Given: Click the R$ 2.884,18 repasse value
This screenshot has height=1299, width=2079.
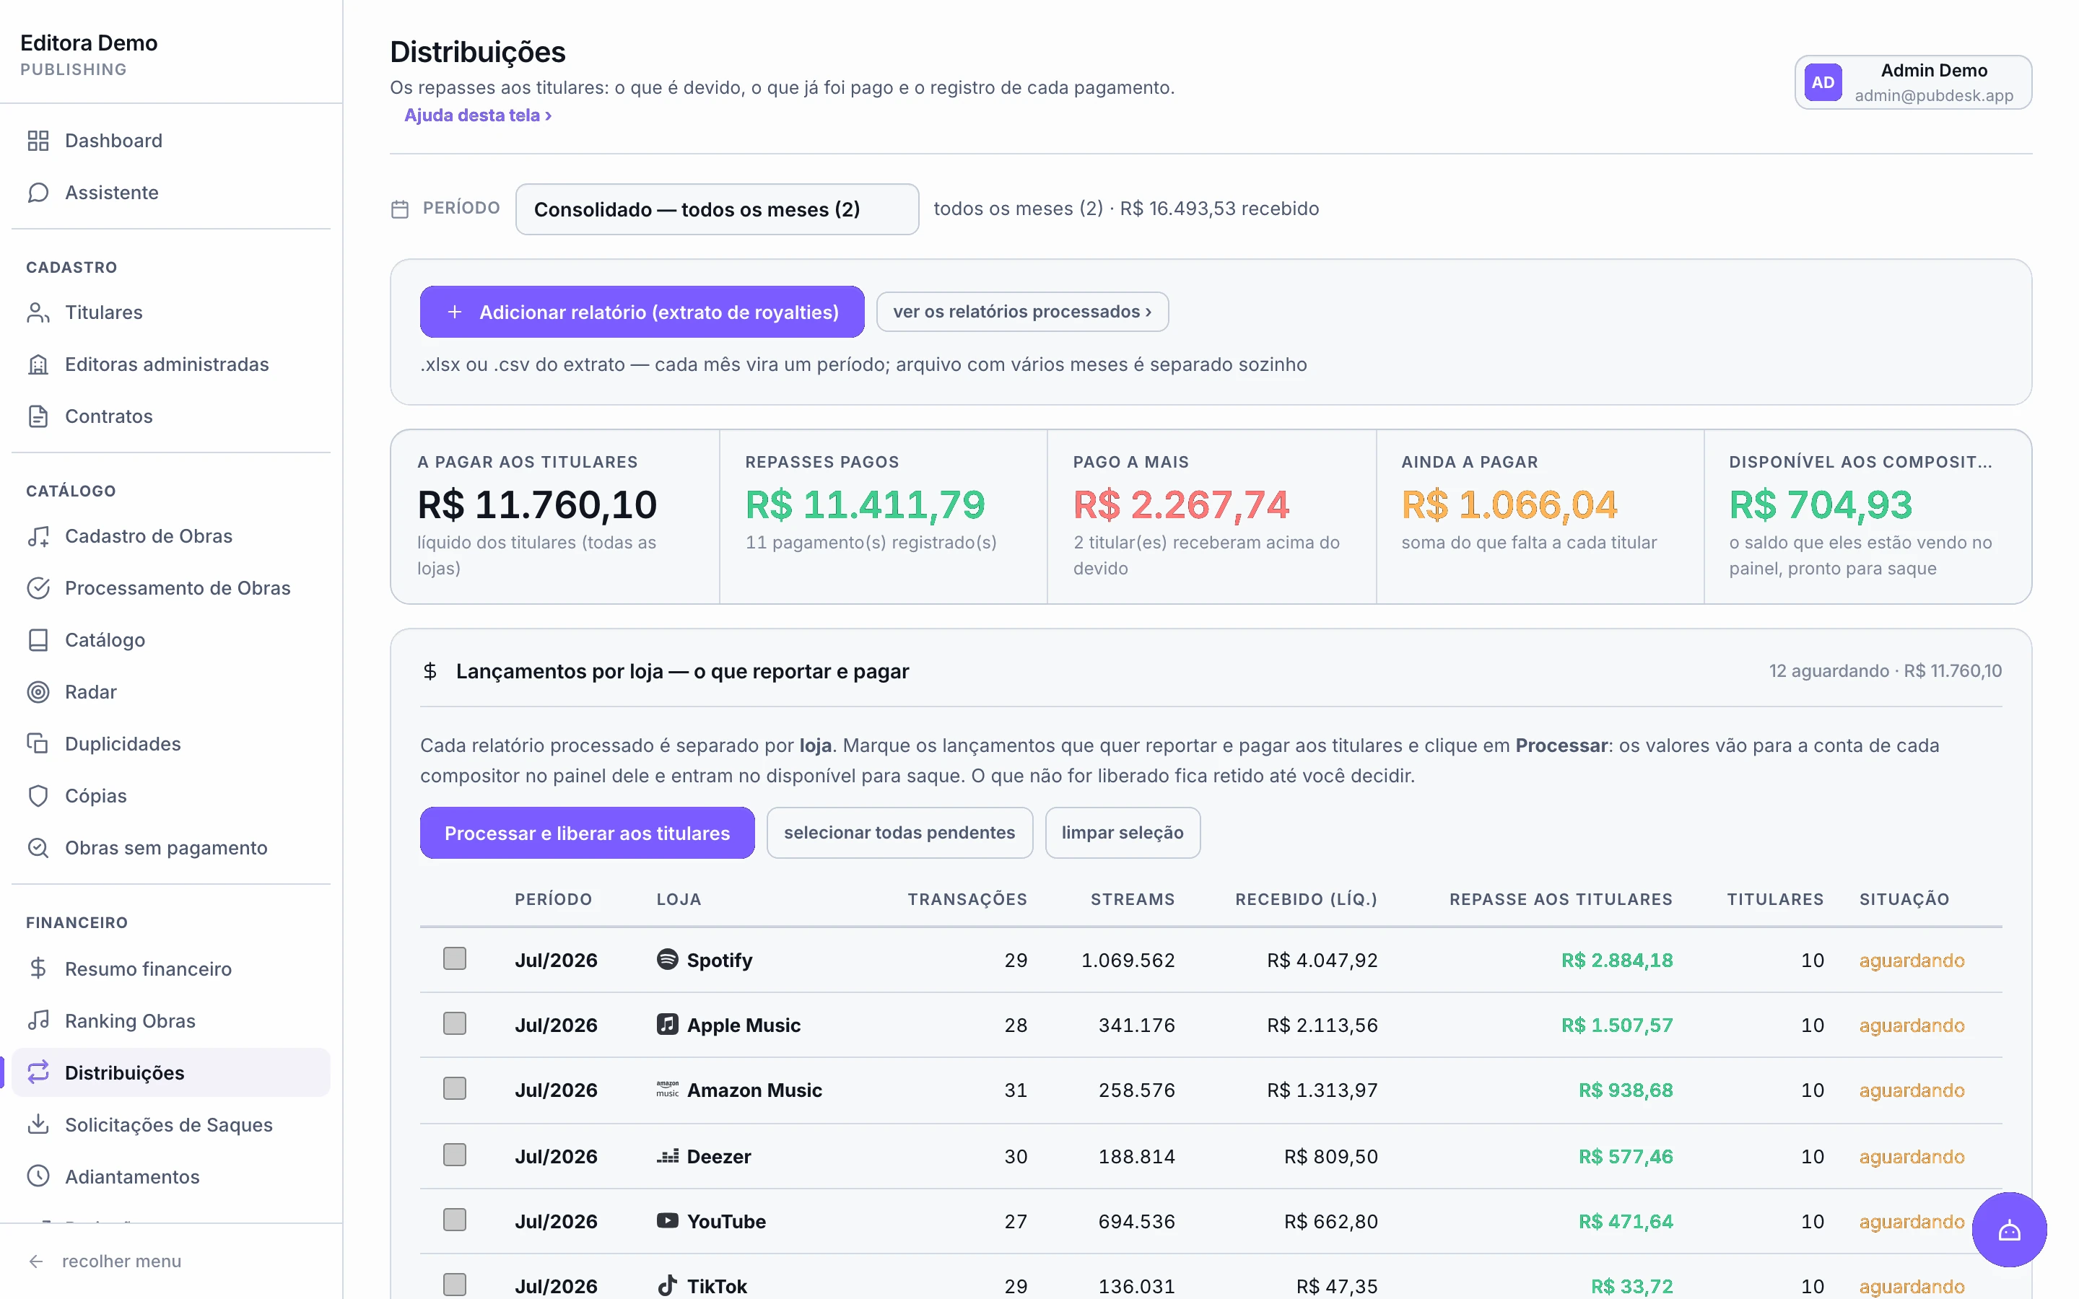Looking at the screenshot, I should point(1616,960).
